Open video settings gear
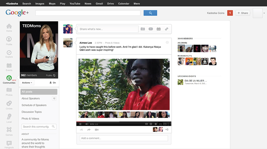 coord(151,124)
